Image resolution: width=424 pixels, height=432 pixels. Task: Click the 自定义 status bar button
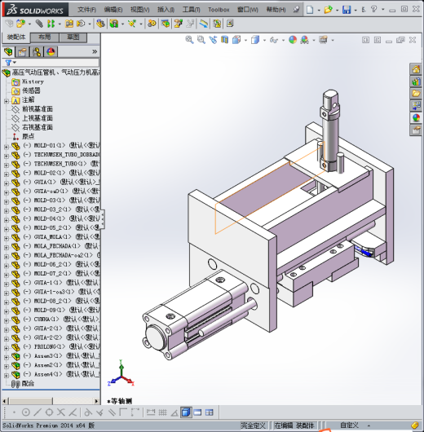click(350, 425)
